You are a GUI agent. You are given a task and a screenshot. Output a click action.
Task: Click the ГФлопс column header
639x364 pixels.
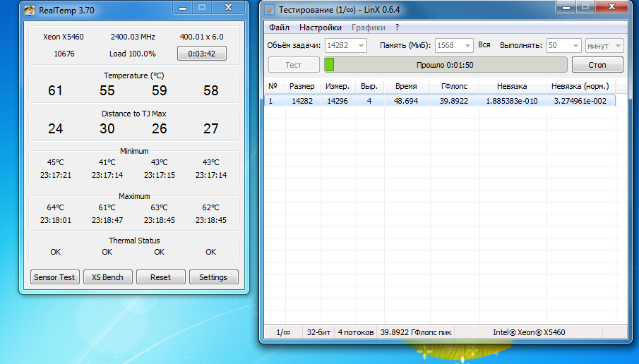point(454,86)
